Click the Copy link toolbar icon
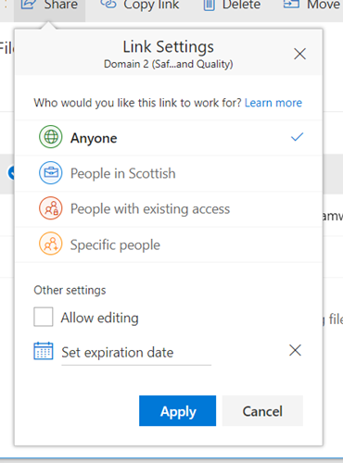Image resolution: width=343 pixels, height=463 pixels. 108,5
